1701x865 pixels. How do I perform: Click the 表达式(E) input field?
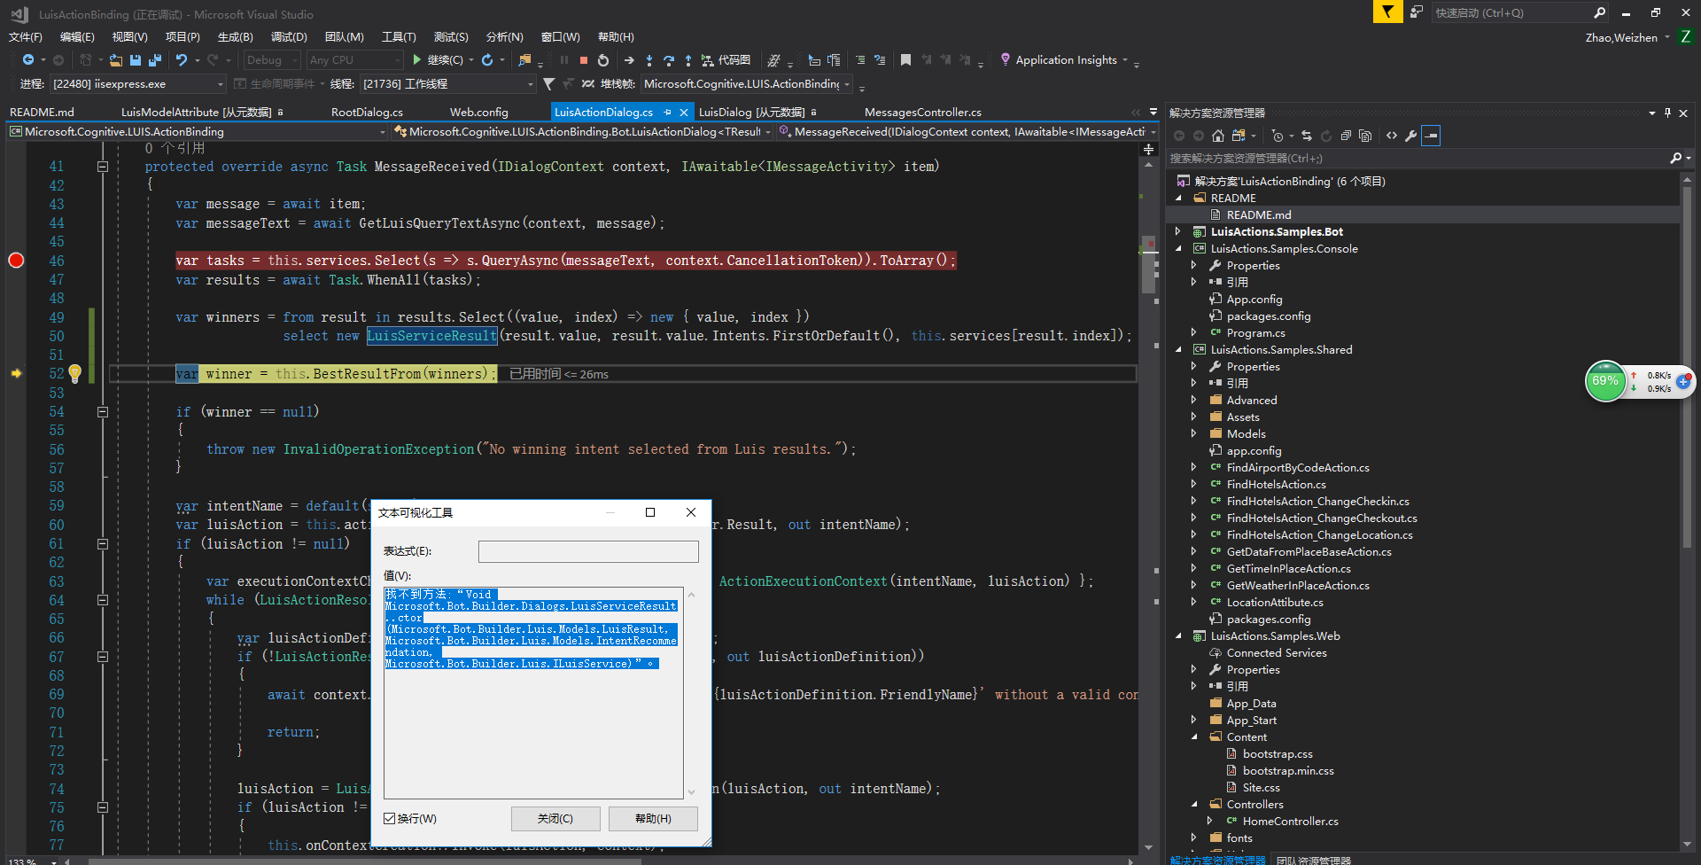pos(588,551)
